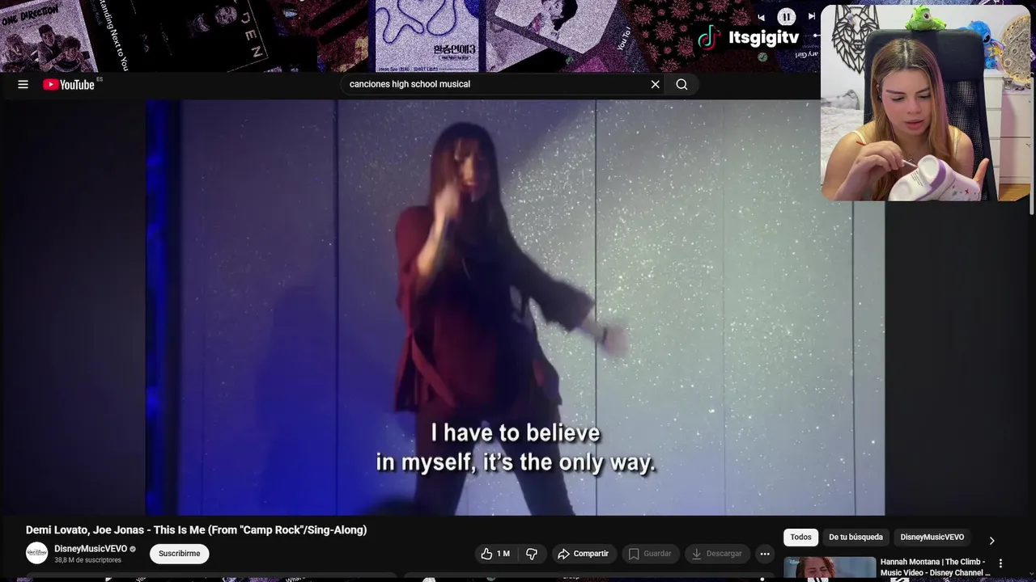Select the De tu búsqueda chip

856,538
